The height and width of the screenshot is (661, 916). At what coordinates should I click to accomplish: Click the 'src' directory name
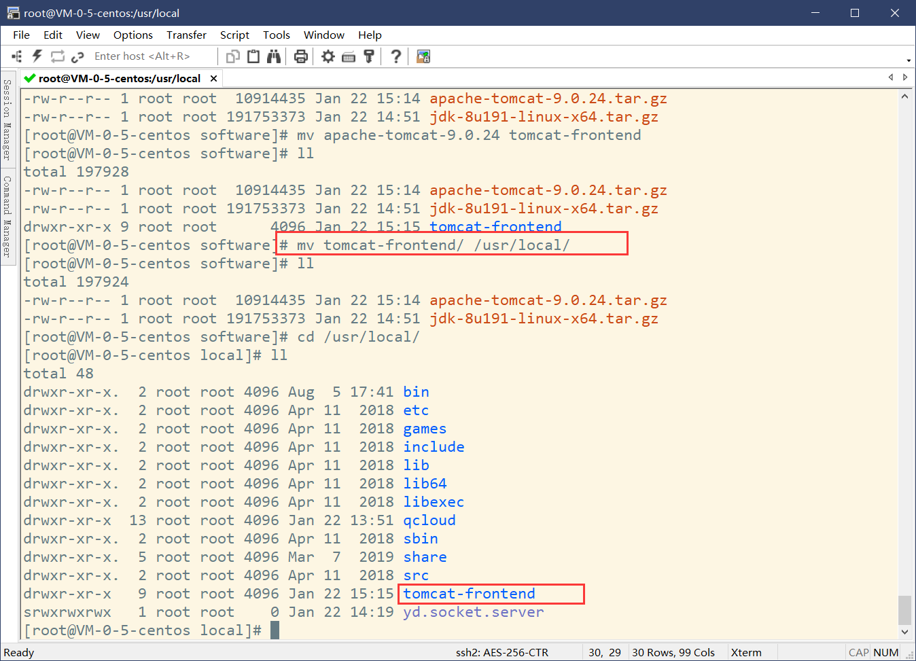pos(416,575)
